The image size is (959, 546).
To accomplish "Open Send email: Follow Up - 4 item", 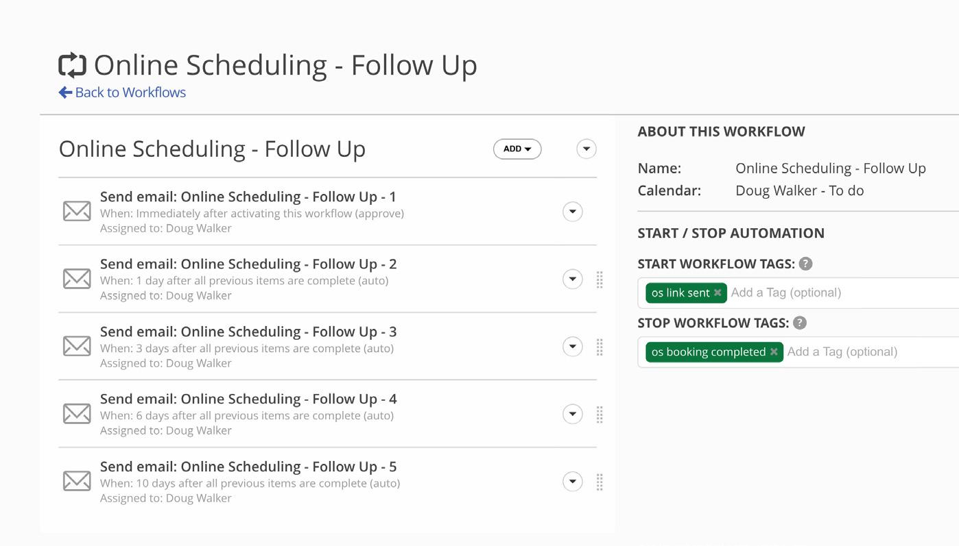I will click(248, 399).
